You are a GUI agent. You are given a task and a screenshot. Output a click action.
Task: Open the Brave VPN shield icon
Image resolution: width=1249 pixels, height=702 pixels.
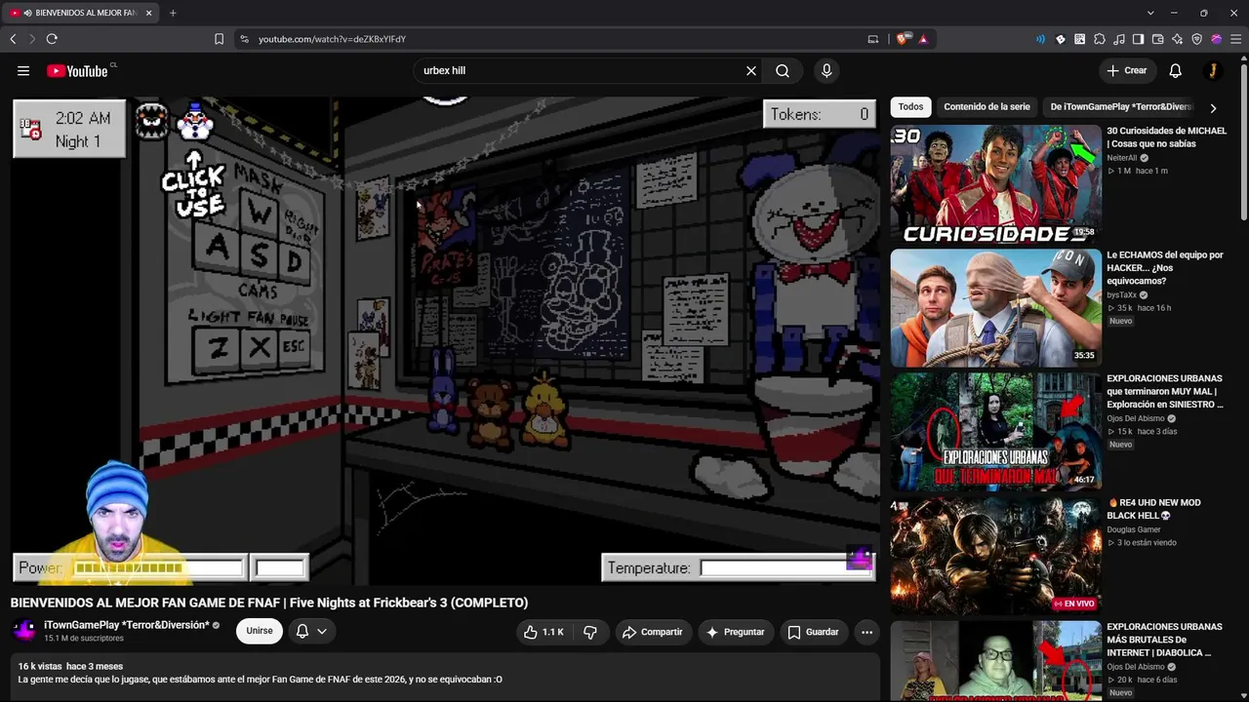[x=1197, y=39]
